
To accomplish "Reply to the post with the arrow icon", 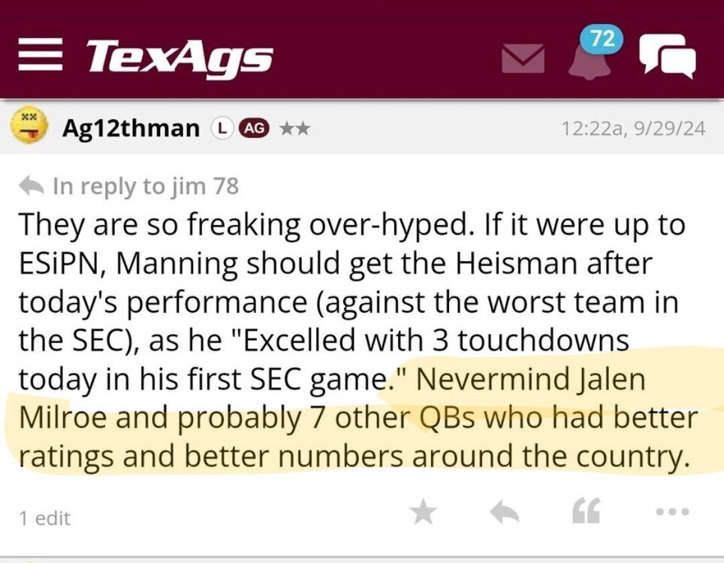I will click(505, 512).
